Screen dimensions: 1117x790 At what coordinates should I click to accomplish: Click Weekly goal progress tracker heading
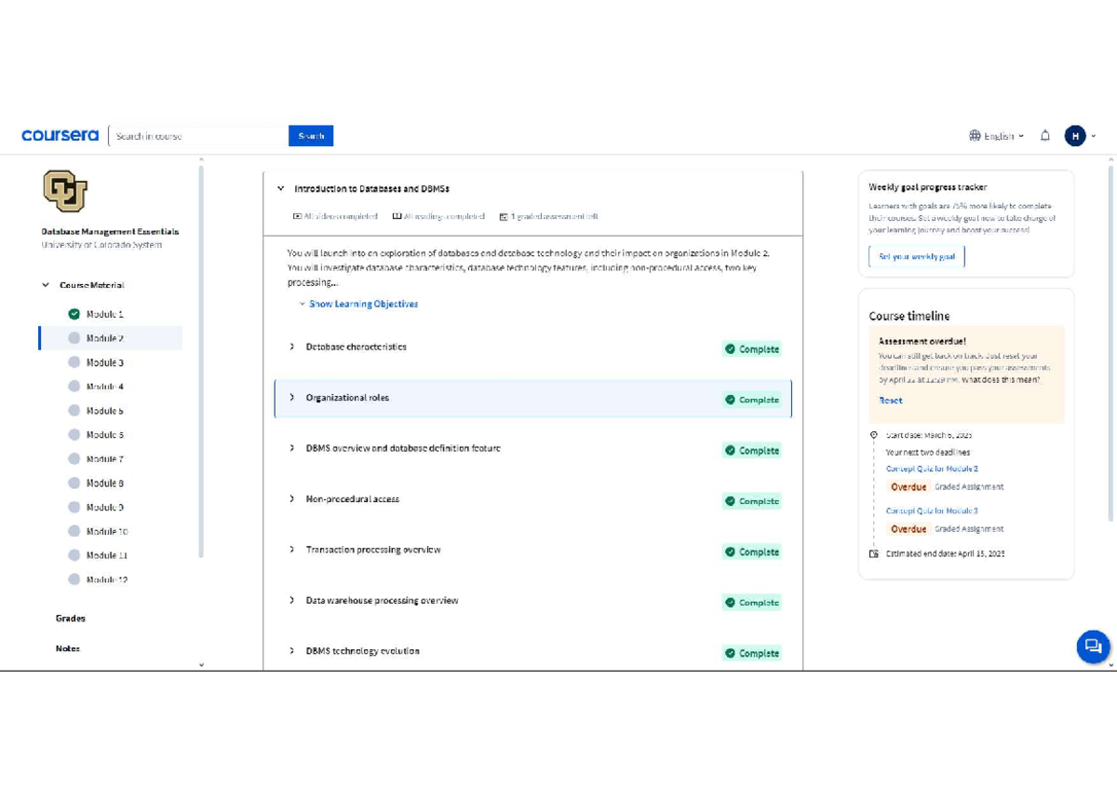[x=928, y=187]
